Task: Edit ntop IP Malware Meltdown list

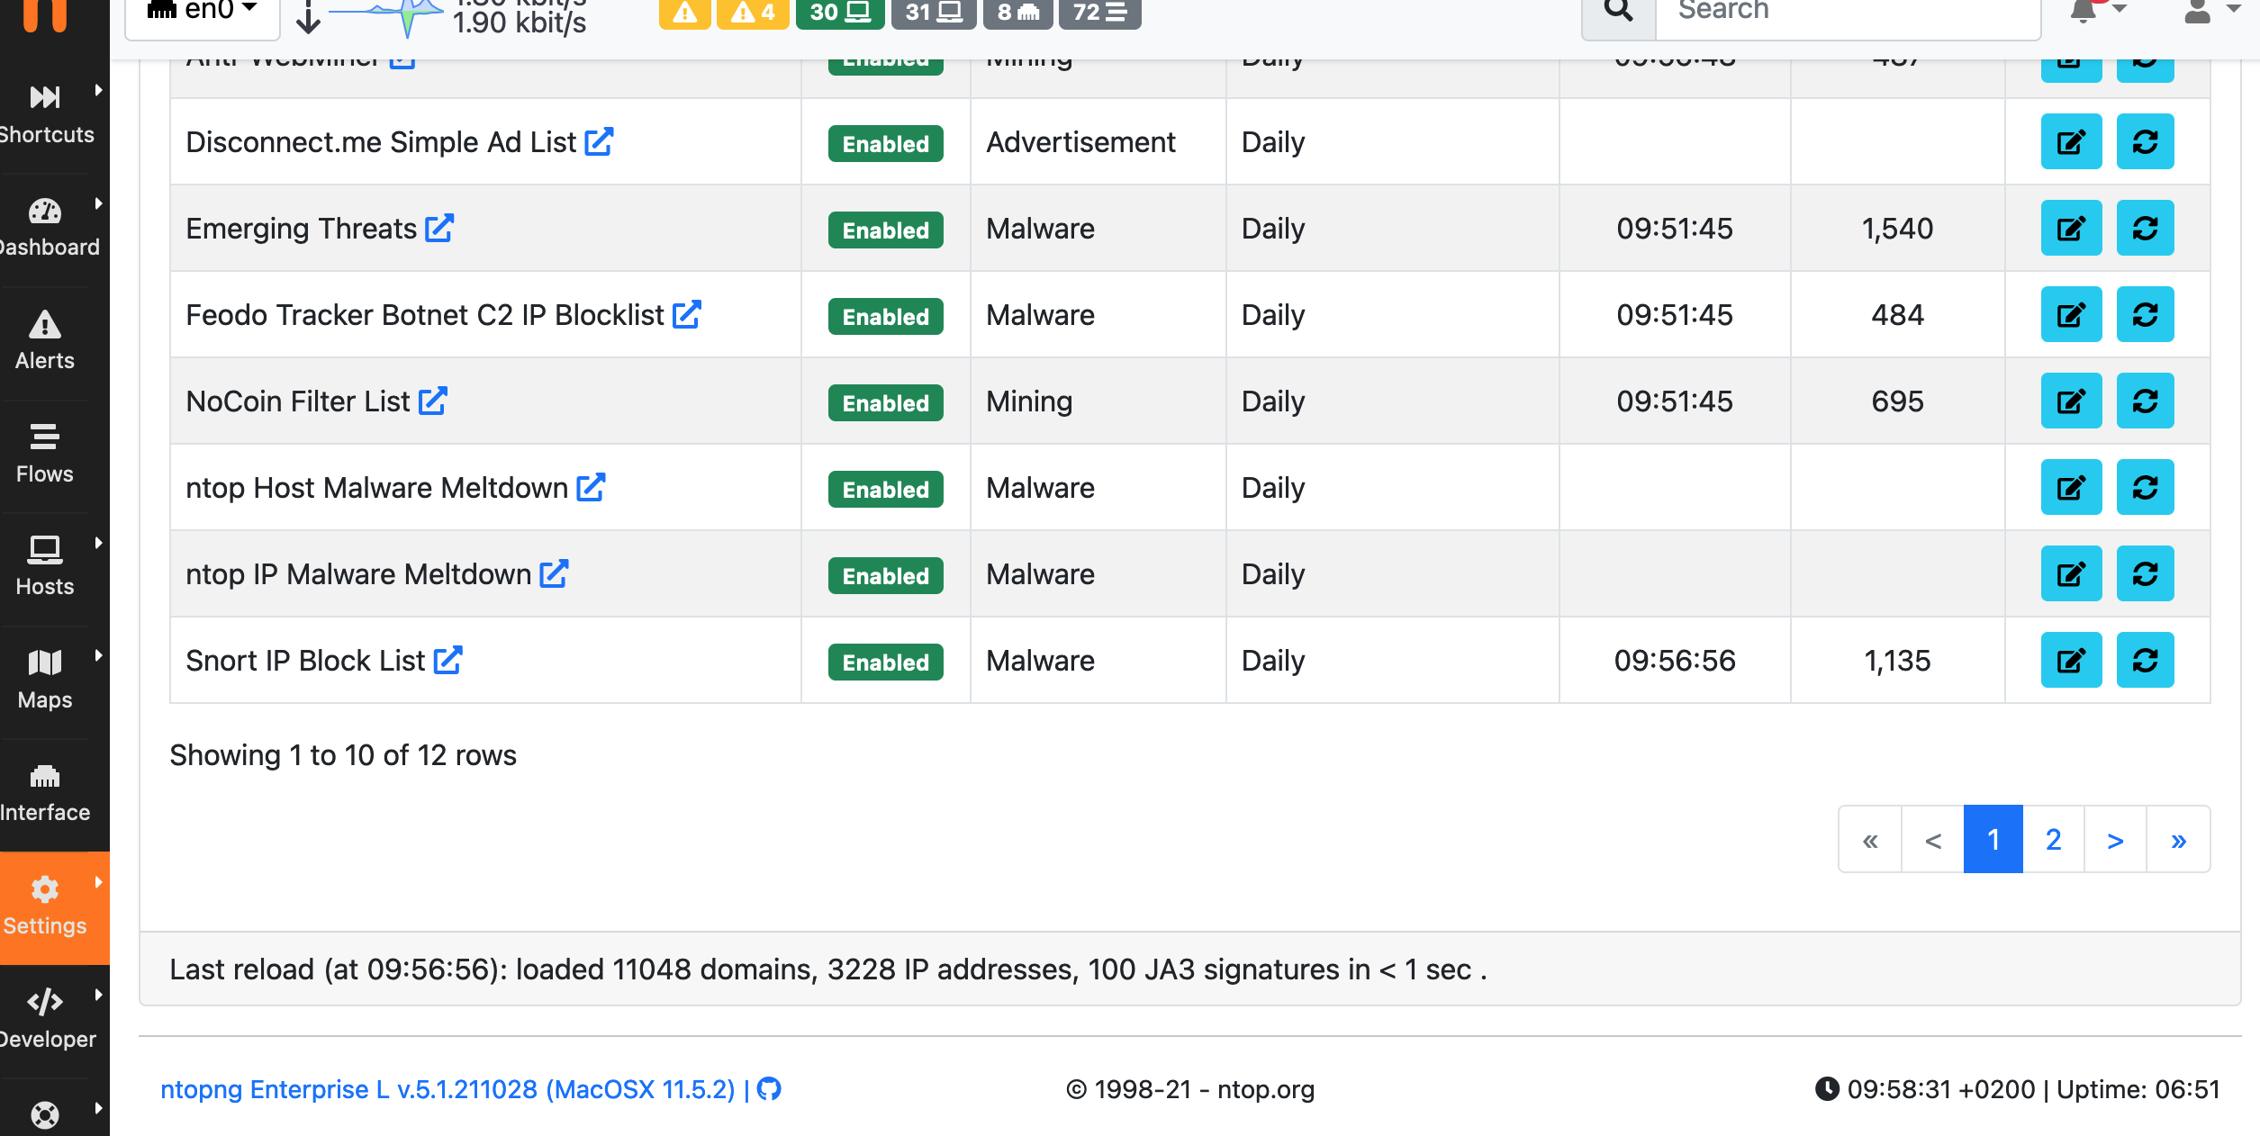Action: (2071, 573)
